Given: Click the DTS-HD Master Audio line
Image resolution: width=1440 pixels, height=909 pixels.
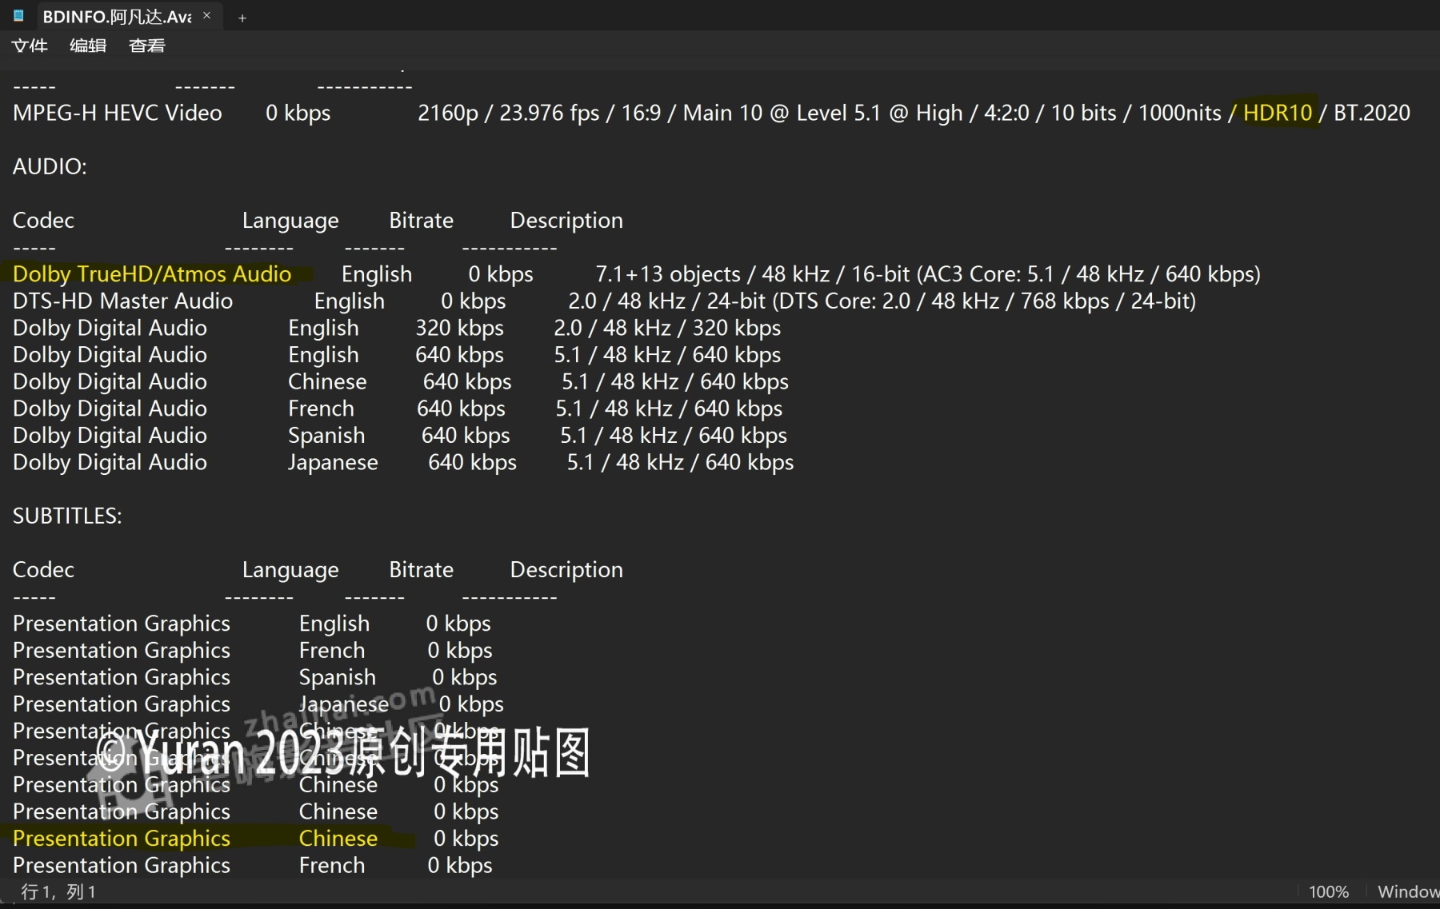Looking at the screenshot, I should (x=604, y=301).
